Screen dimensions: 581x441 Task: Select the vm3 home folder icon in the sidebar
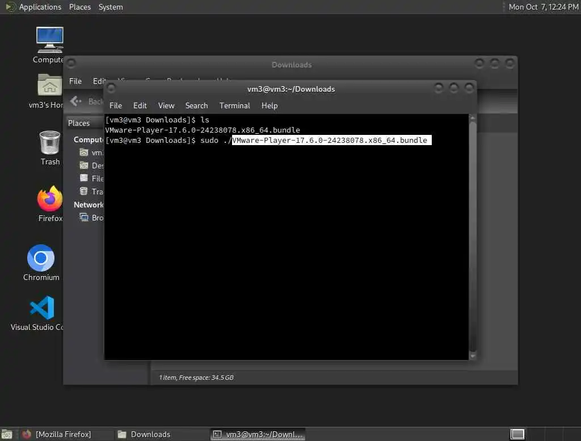point(84,152)
